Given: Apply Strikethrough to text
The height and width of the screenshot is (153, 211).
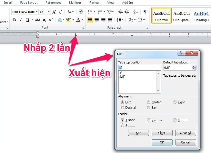Looking at the screenshot, I should [x=38, y=20].
